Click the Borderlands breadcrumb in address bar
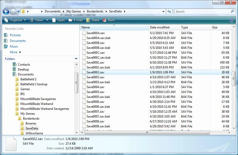The height and width of the screenshot is (155, 238). click(x=95, y=11)
